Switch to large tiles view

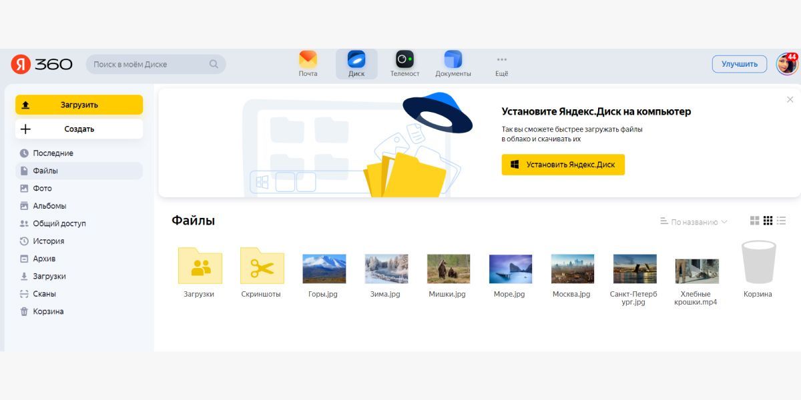coord(755,221)
